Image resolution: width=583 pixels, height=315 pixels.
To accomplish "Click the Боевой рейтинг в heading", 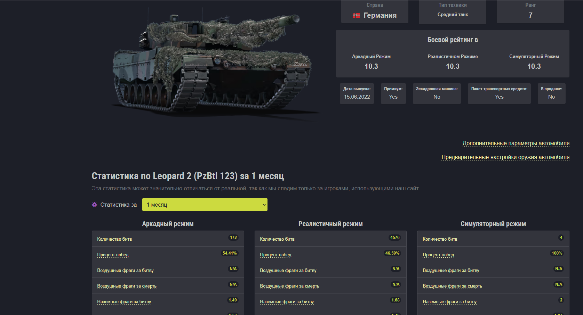I will tap(453, 40).
